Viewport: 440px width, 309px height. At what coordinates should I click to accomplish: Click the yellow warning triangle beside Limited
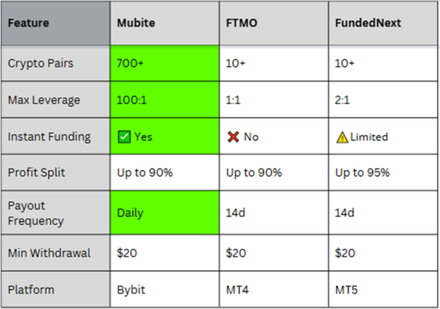pos(342,138)
